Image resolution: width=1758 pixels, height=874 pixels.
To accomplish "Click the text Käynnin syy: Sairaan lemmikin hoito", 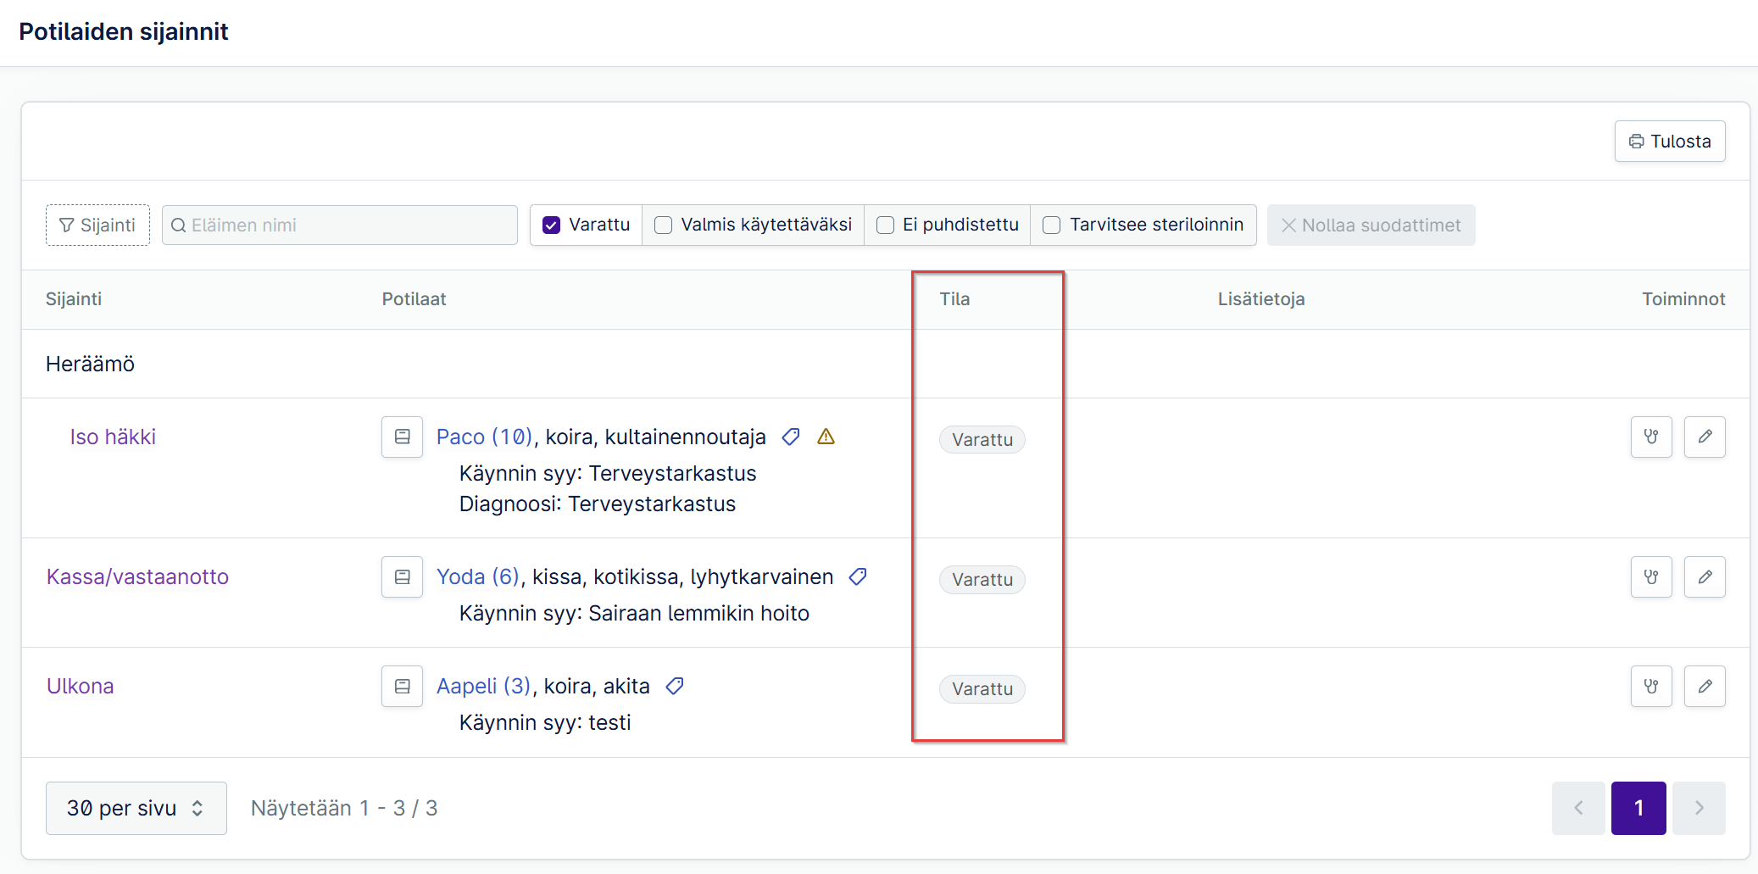I will click(634, 613).
